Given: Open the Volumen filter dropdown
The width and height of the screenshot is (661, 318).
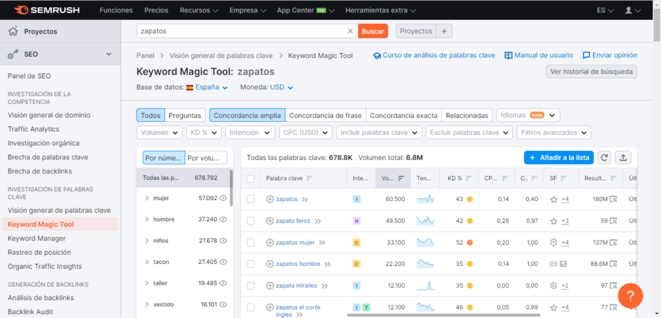Looking at the screenshot, I should [159, 132].
